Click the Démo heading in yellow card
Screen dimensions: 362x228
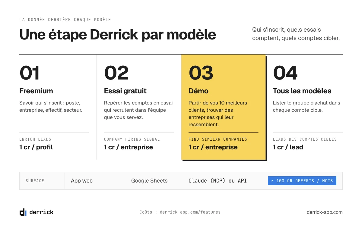point(198,91)
